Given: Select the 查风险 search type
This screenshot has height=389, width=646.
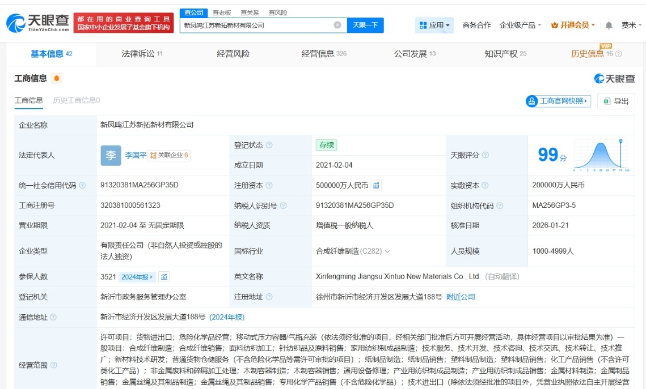Looking at the screenshot, I should [x=277, y=12].
